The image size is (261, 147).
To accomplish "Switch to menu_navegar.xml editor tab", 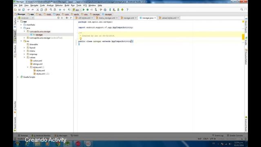I will [x=107, y=18].
